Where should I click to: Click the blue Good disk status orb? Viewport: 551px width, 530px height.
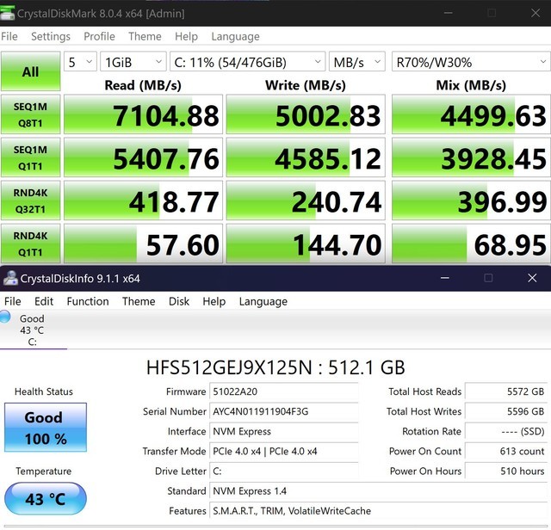[x=6, y=318]
